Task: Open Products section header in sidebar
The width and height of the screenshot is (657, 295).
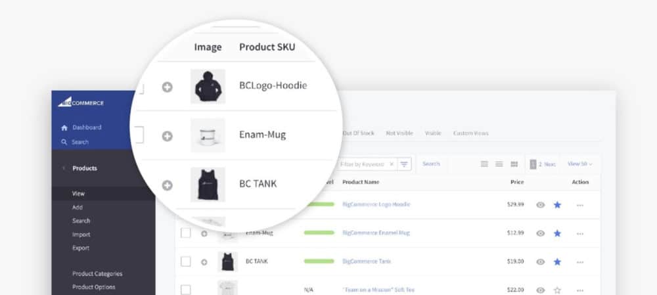Action: (x=85, y=168)
